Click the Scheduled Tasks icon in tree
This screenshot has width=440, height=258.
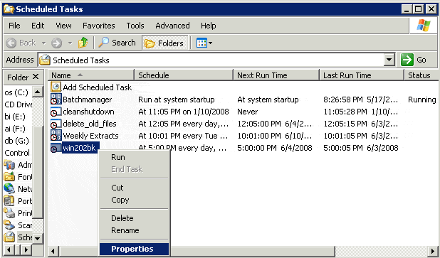click(9, 237)
